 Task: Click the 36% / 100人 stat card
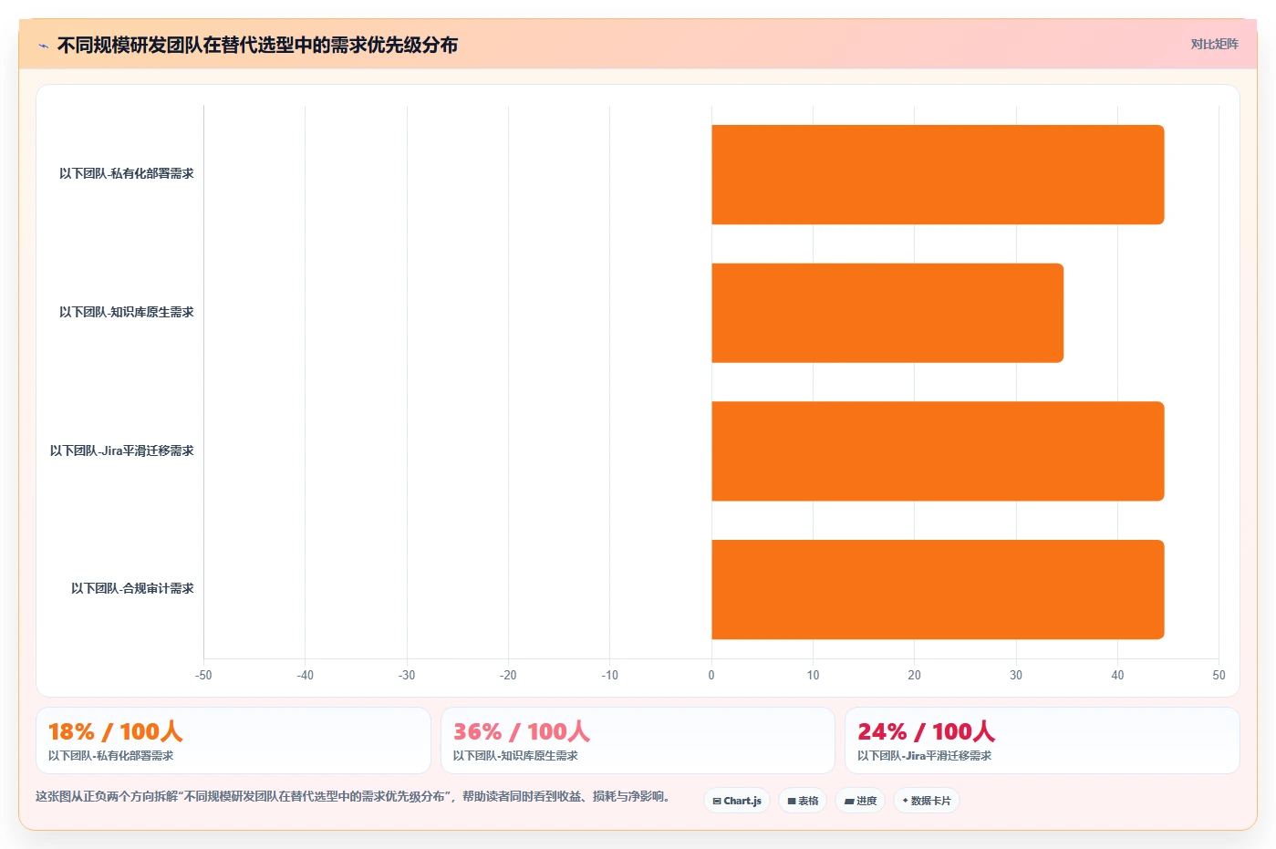(638, 740)
